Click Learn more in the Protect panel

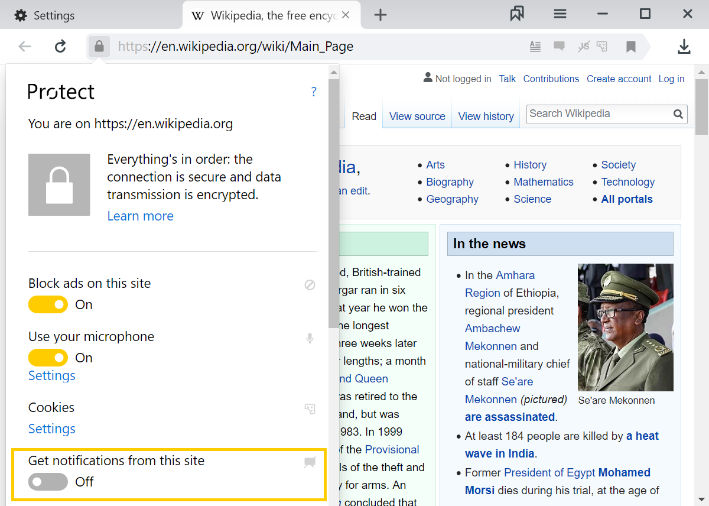coord(141,216)
